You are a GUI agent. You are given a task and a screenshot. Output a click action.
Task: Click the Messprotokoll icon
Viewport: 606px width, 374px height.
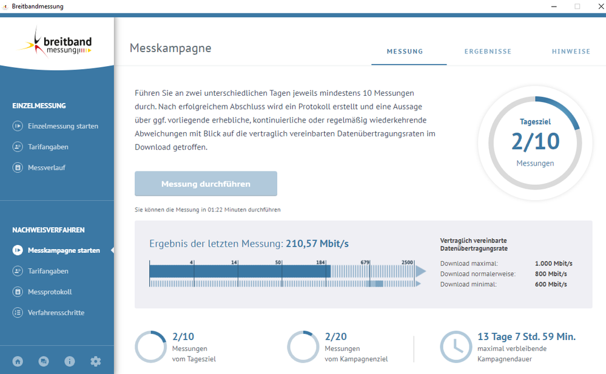pos(18,292)
